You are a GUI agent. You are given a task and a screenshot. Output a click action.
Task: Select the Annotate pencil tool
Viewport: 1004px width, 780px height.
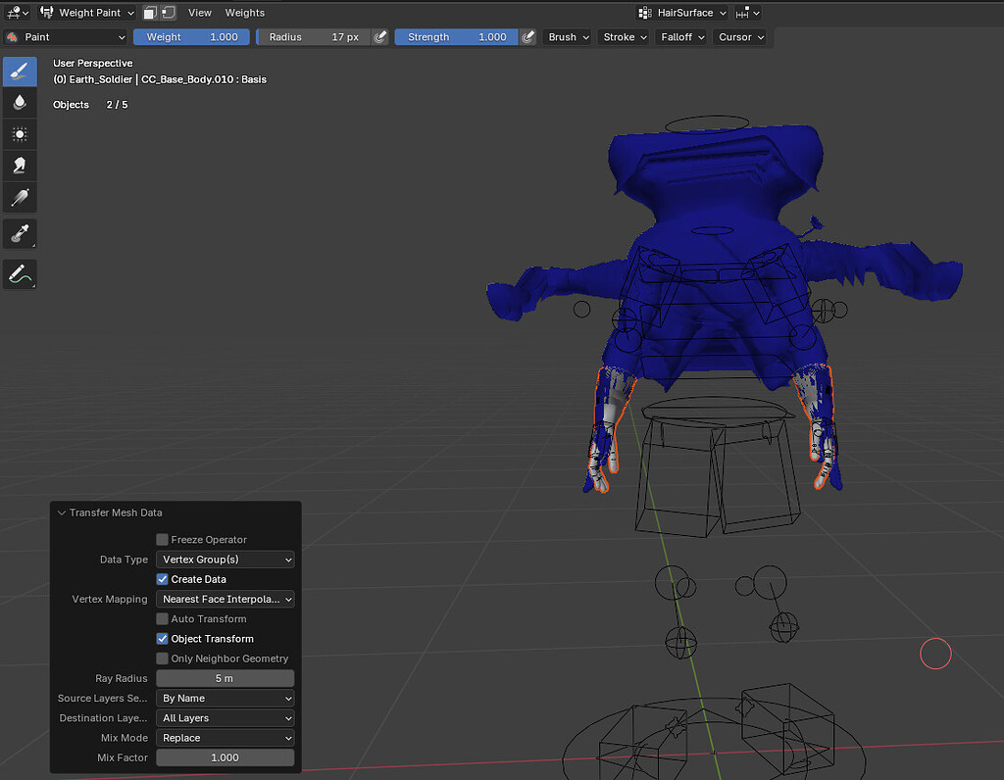tap(20, 274)
